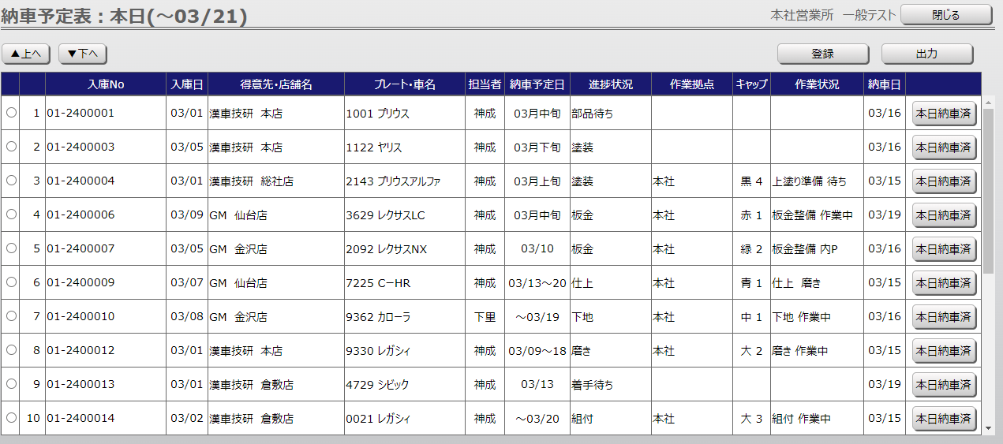The width and height of the screenshot is (1003, 444).
Task: Click the キャップ column header
Action: point(751,84)
